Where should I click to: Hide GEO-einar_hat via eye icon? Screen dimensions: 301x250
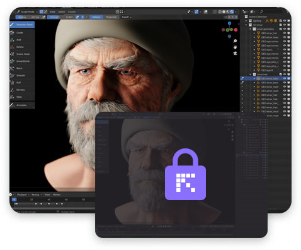pos(285,33)
